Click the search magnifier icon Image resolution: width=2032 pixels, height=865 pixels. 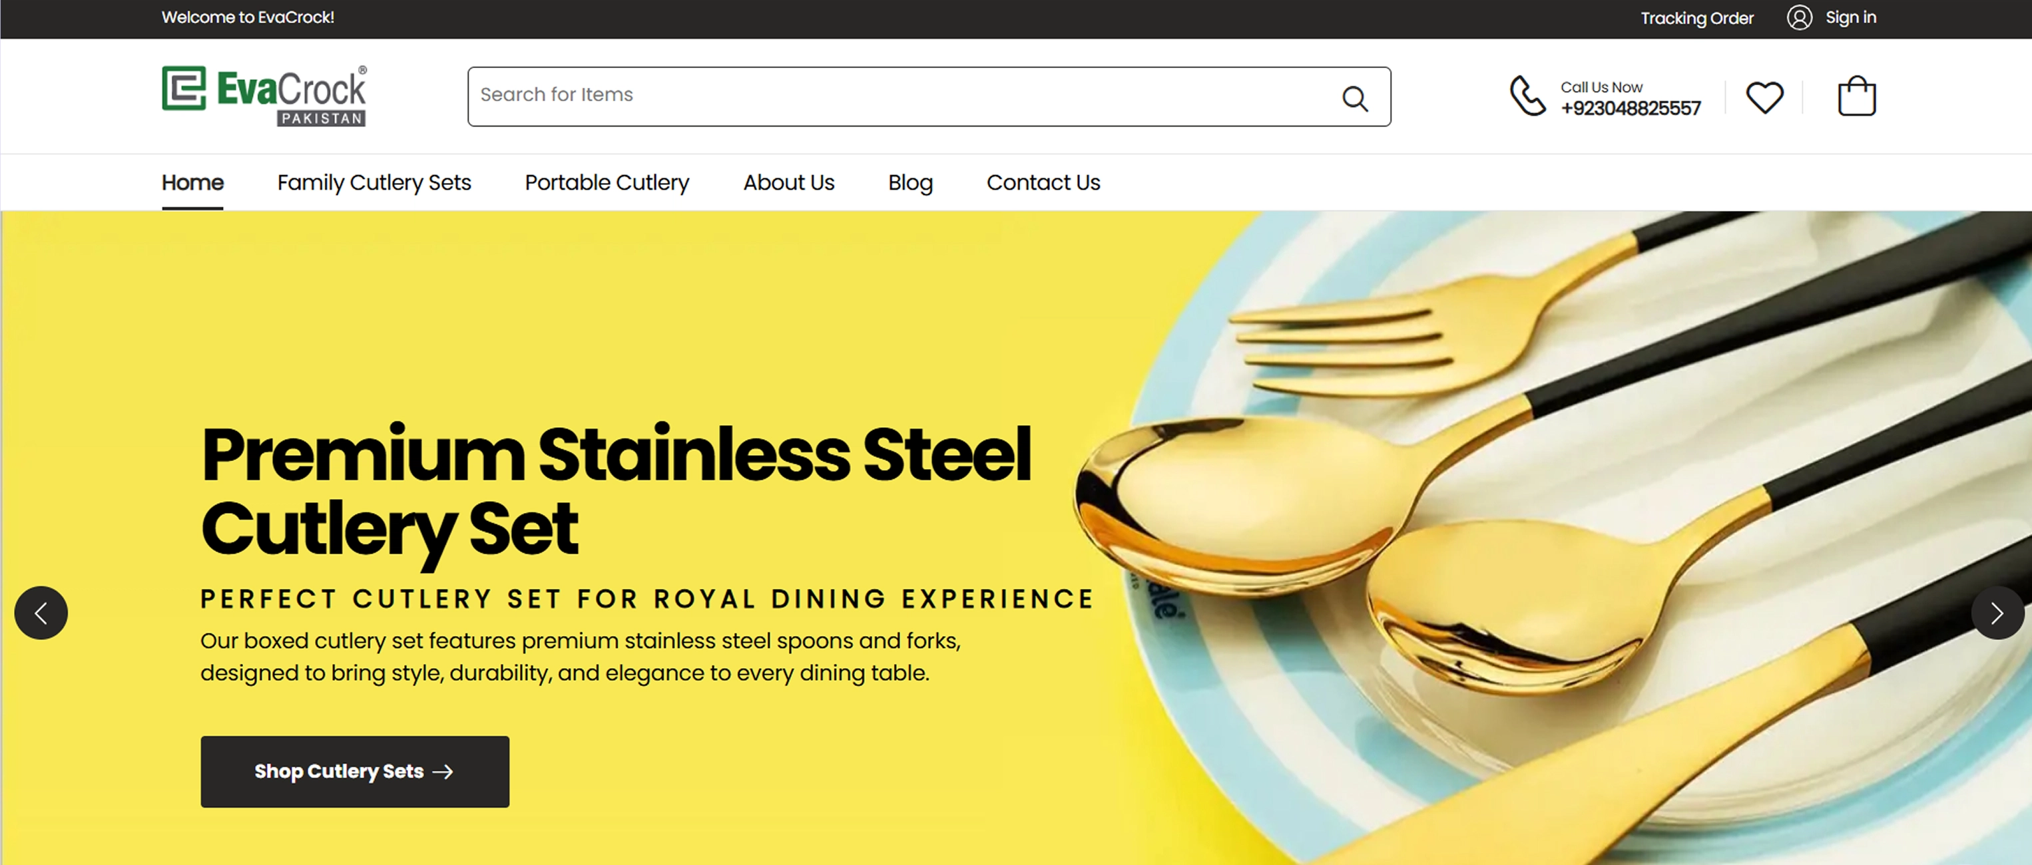pos(1355,97)
